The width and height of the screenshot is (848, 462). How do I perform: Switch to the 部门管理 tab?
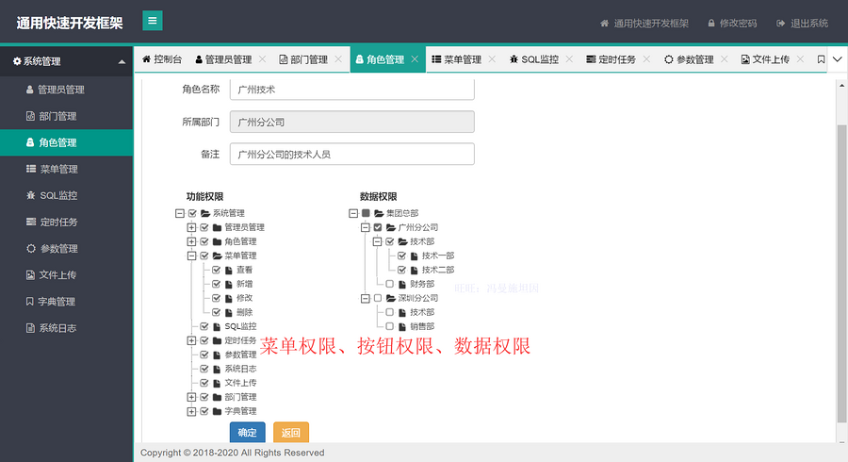point(303,59)
